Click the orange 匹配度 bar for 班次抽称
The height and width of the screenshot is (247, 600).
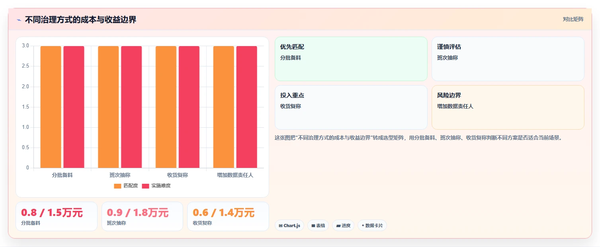(108, 107)
